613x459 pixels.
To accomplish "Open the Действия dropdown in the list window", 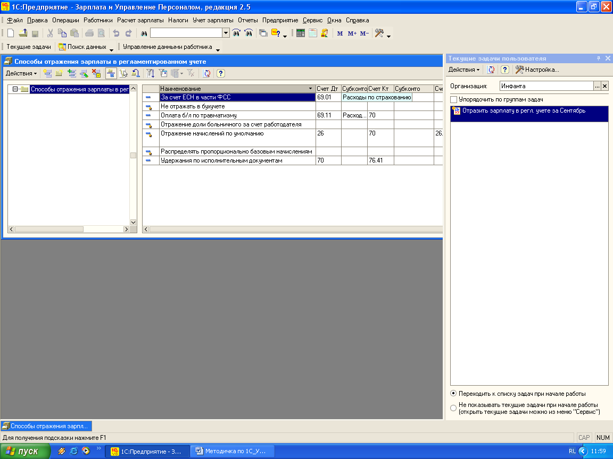I will 21,73.
